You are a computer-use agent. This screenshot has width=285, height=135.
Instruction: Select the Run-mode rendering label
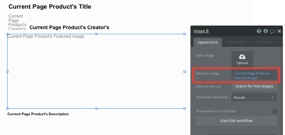[x=211, y=97]
